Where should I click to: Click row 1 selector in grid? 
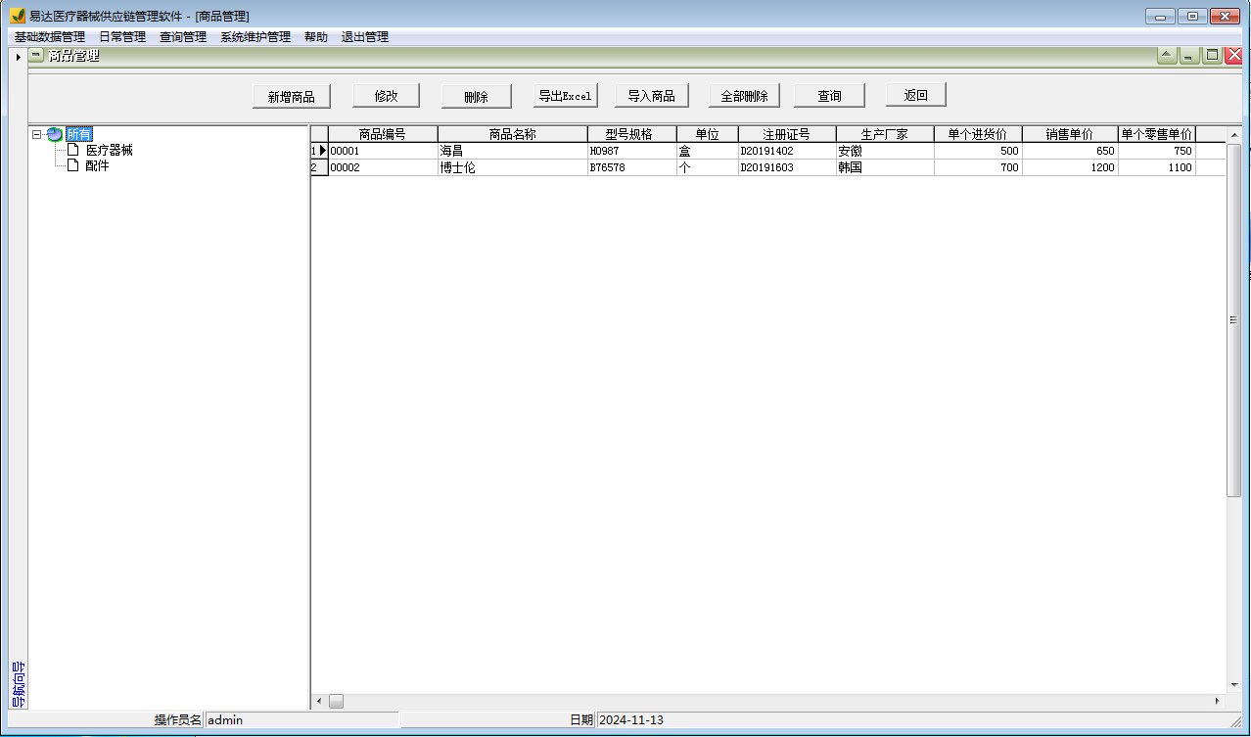pos(319,152)
